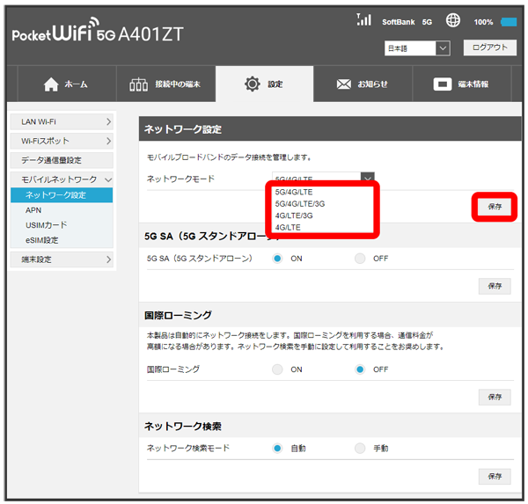Image resolution: width=528 pixels, height=504 pixels.
Task: Click the connected devices icon
Action: click(x=138, y=84)
